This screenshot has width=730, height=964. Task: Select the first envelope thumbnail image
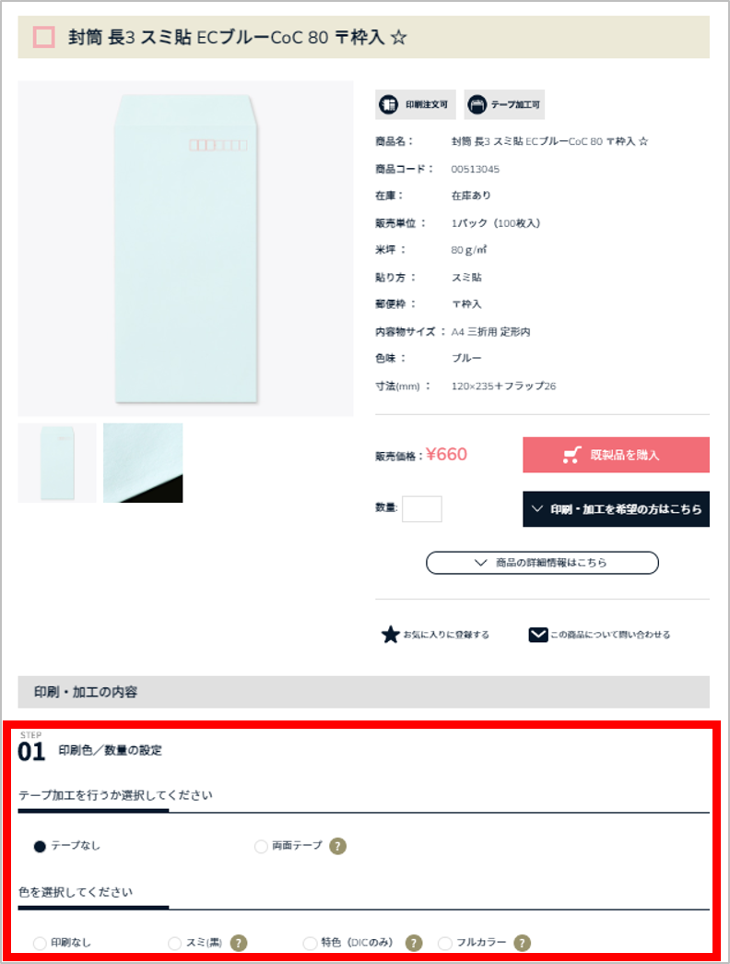coord(57,463)
